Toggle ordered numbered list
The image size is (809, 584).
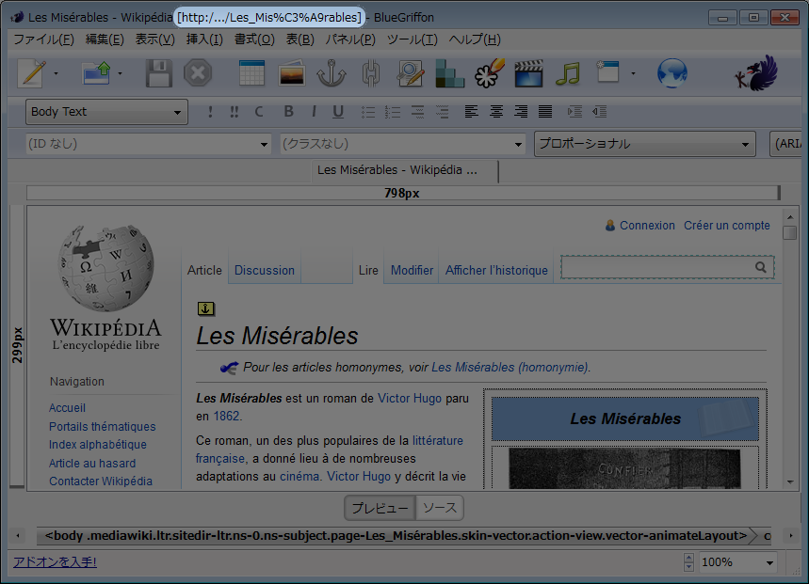pos(393,112)
